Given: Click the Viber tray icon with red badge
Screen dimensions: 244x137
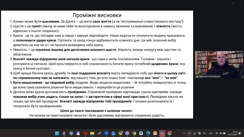Looking at the screenshot, I should click(200, 133).
